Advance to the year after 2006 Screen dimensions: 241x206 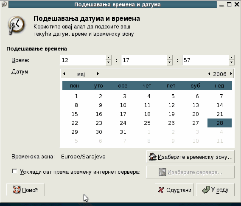pos(231,74)
